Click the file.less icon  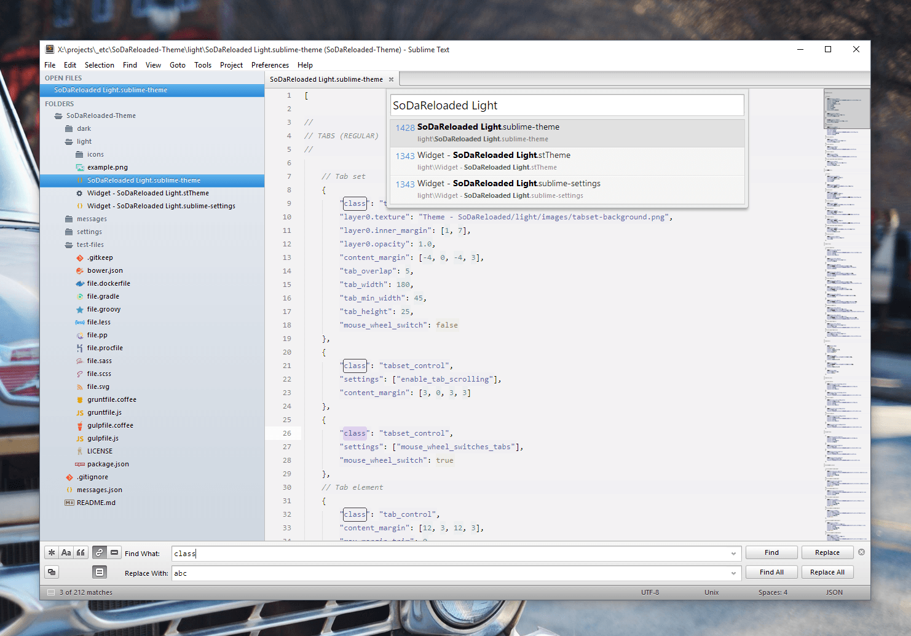(79, 322)
